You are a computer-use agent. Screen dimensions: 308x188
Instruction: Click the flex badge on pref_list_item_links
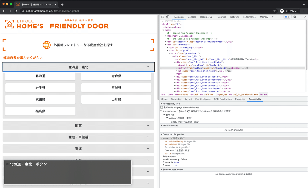(229, 71)
